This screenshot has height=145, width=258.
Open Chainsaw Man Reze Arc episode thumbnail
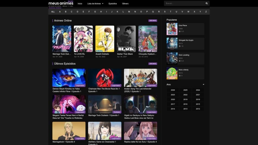click(105, 78)
